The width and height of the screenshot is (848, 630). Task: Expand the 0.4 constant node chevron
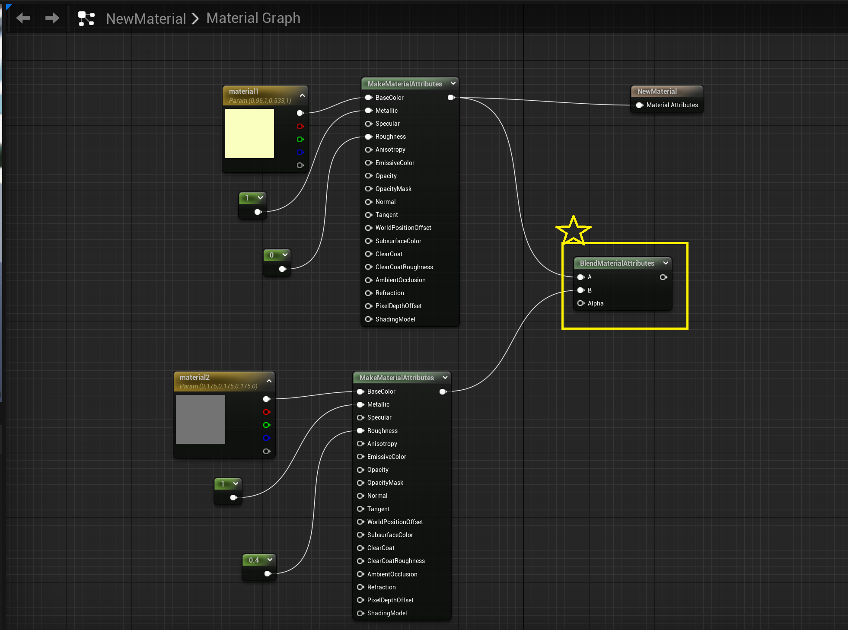[x=270, y=560]
